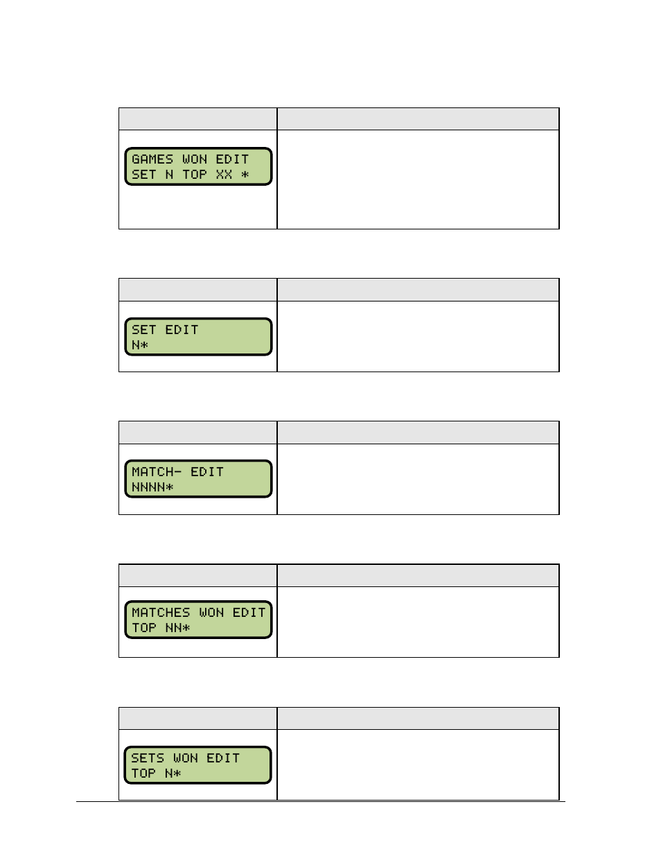Image resolution: width=661 pixels, height=856 pixels.
Task: Click gray header cell above SET EDIT display
Action: 198,290
